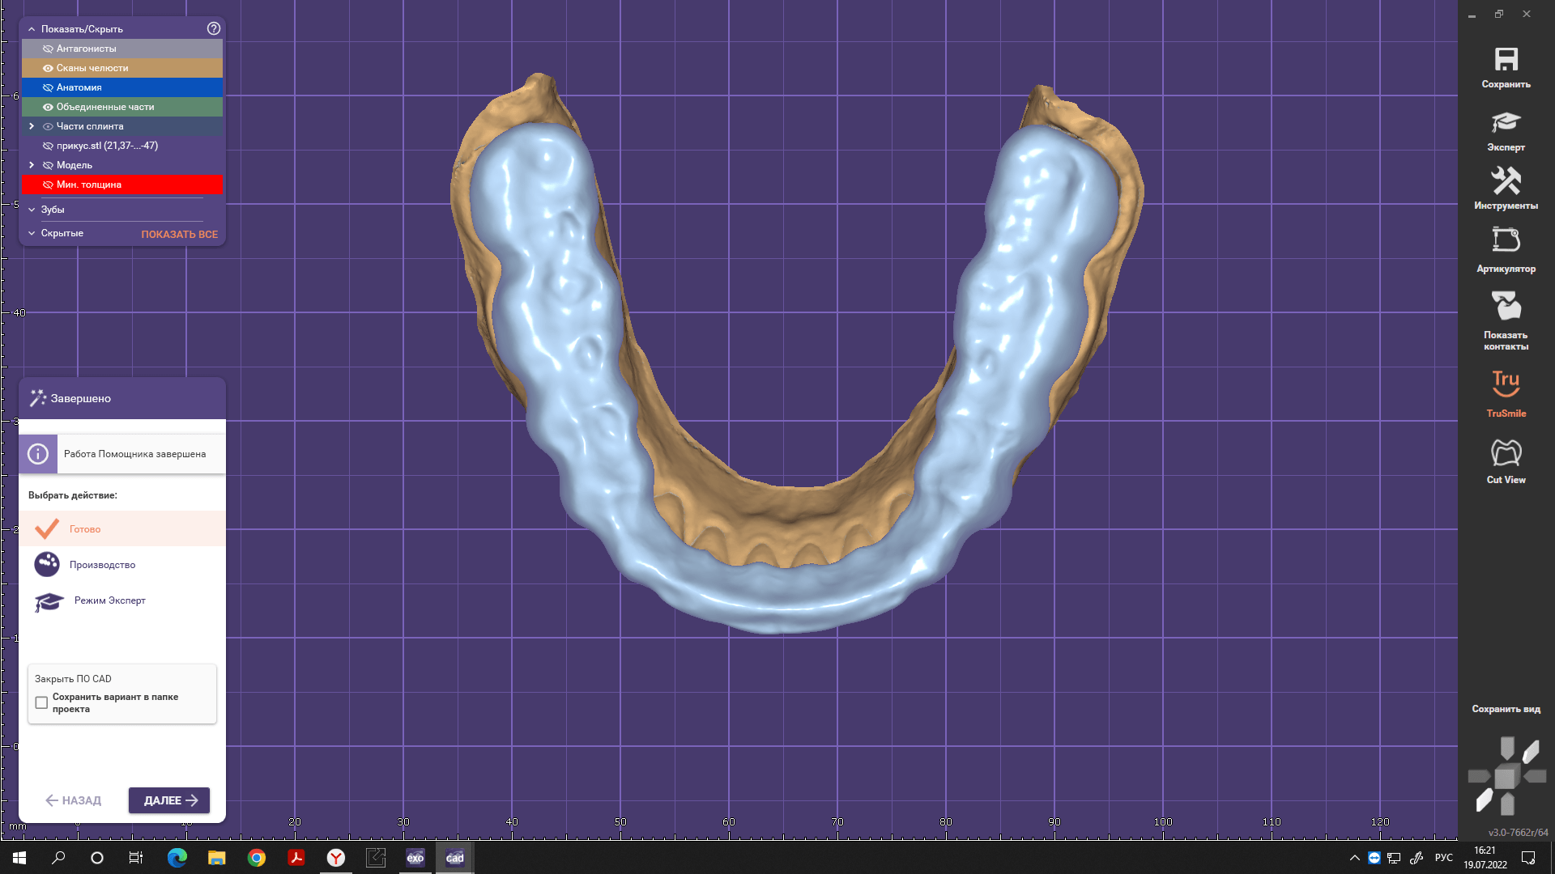Image resolution: width=1555 pixels, height=874 pixels.
Task: Open the TruSmile icon
Action: (x=1506, y=384)
